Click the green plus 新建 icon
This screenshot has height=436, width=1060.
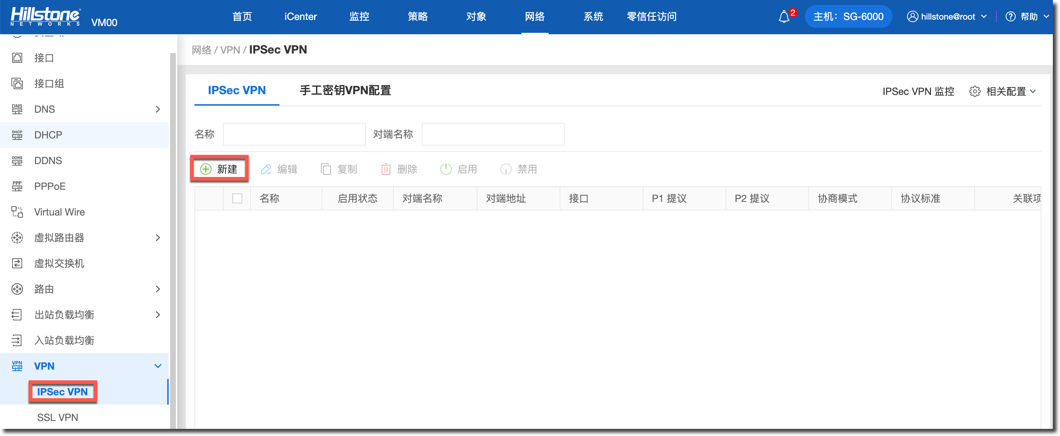click(x=206, y=169)
